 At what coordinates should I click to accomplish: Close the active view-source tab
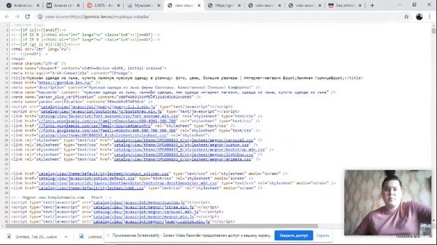click(199, 5)
